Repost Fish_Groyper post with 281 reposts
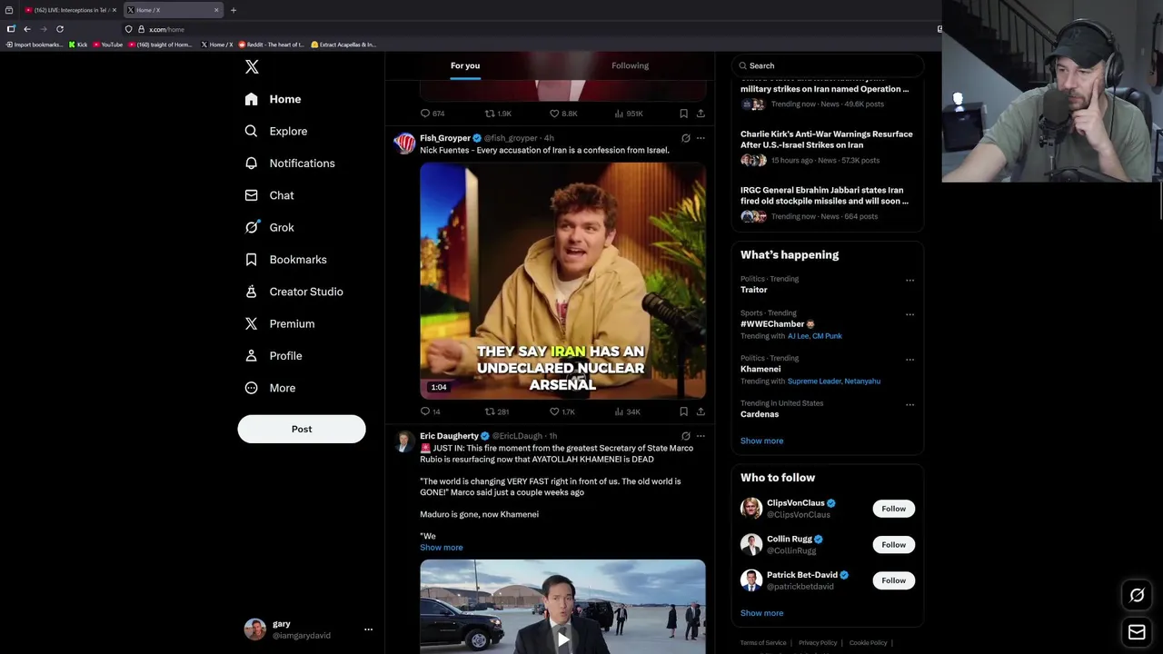1163x654 pixels. 497,411
